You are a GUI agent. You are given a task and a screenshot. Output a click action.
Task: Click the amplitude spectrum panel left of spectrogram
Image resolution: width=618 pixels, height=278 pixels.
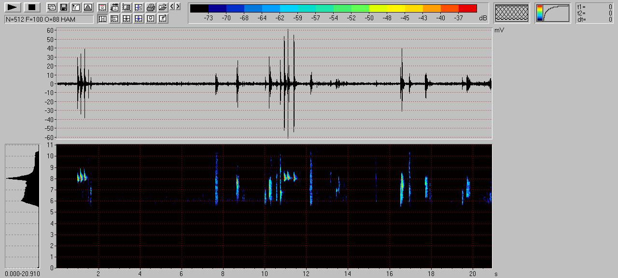coord(22,206)
